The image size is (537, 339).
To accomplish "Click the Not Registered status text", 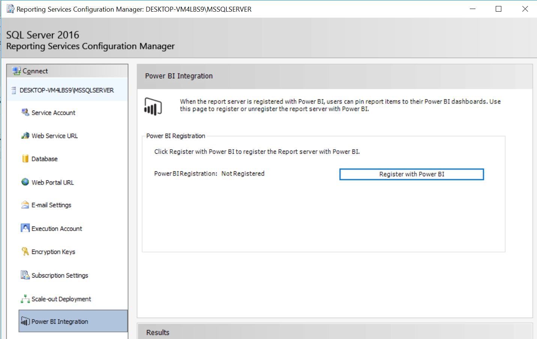I will coord(243,174).
